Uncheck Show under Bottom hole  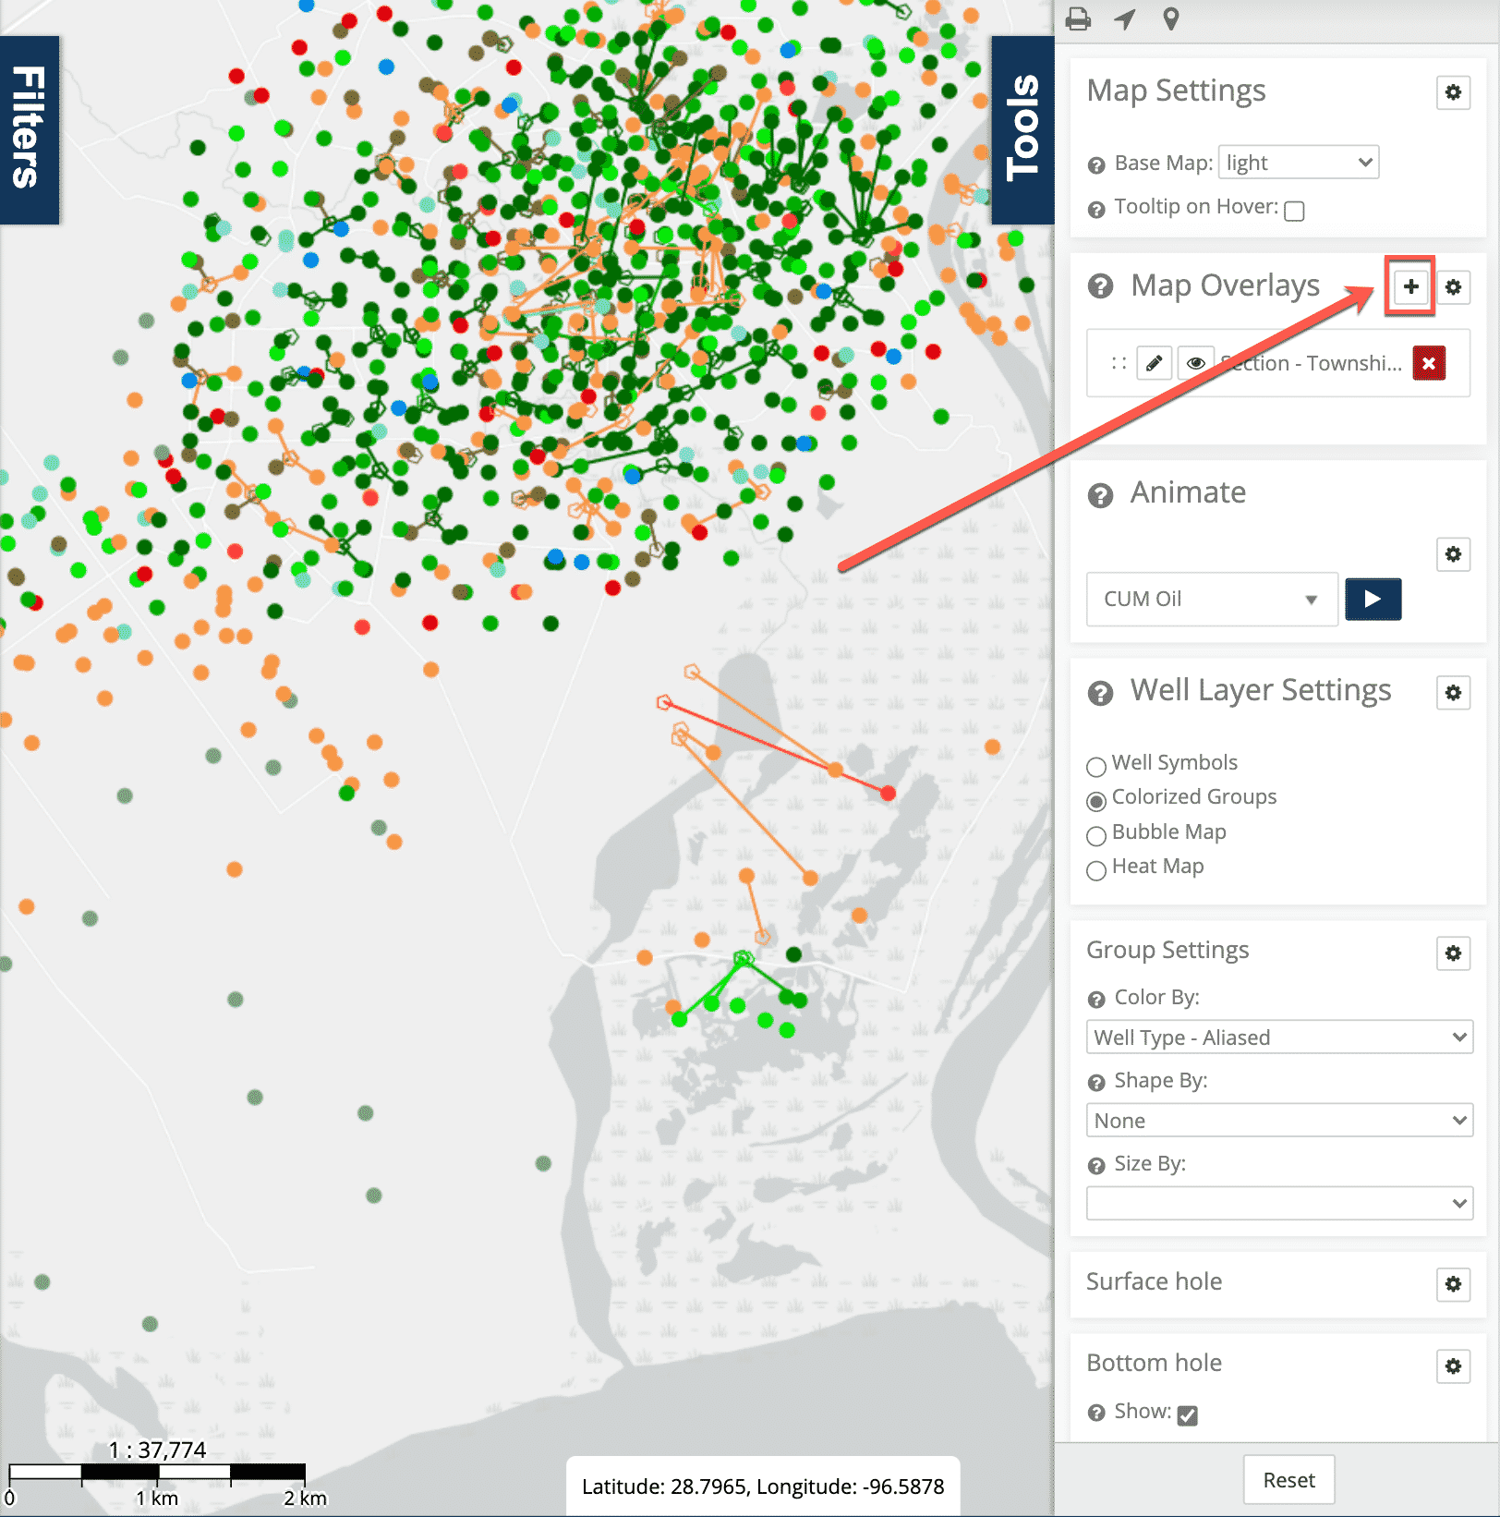1189,1414
